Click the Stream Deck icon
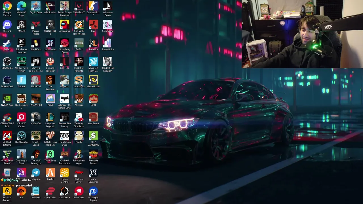363x204 pixels. pos(7,80)
